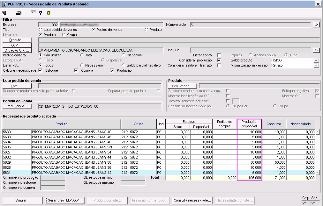Image resolution: width=323 pixels, height=206 pixels.
Task: Click the arrow execute icon in toolbar
Action: [4, 13]
